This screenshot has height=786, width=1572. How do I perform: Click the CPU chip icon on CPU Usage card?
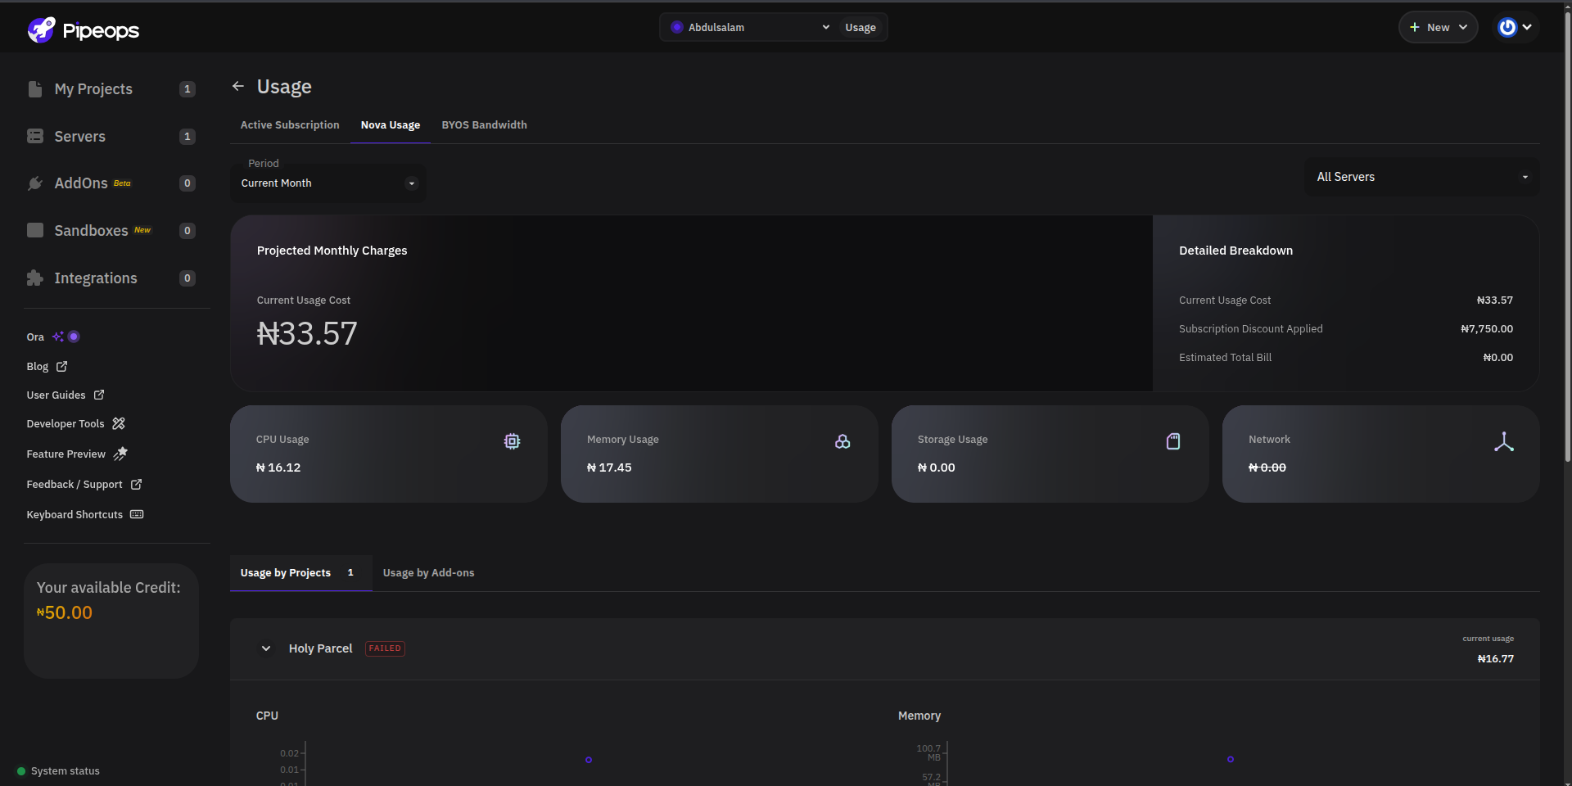pos(512,441)
